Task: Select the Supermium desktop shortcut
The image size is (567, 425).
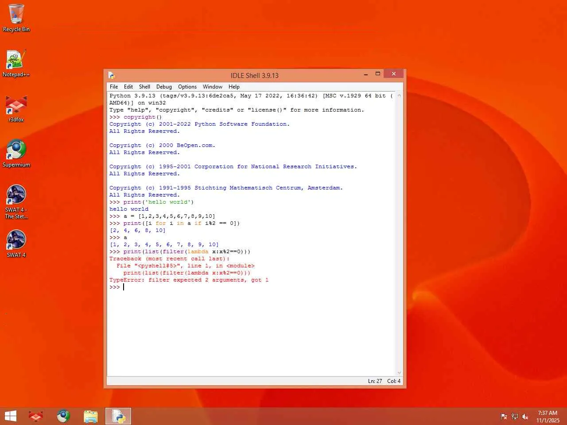Action: [16, 154]
